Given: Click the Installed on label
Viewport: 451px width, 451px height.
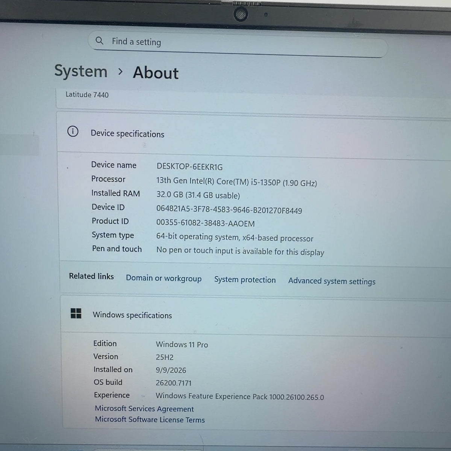Looking at the screenshot, I should (x=113, y=369).
